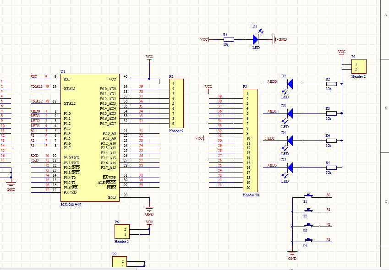This screenshot has width=389, height=270.
Task: Click the Header 20 comment text
Action: [x=251, y=195]
